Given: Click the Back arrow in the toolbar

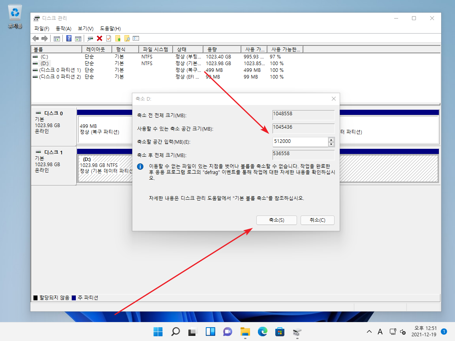Looking at the screenshot, I should tap(36, 38).
